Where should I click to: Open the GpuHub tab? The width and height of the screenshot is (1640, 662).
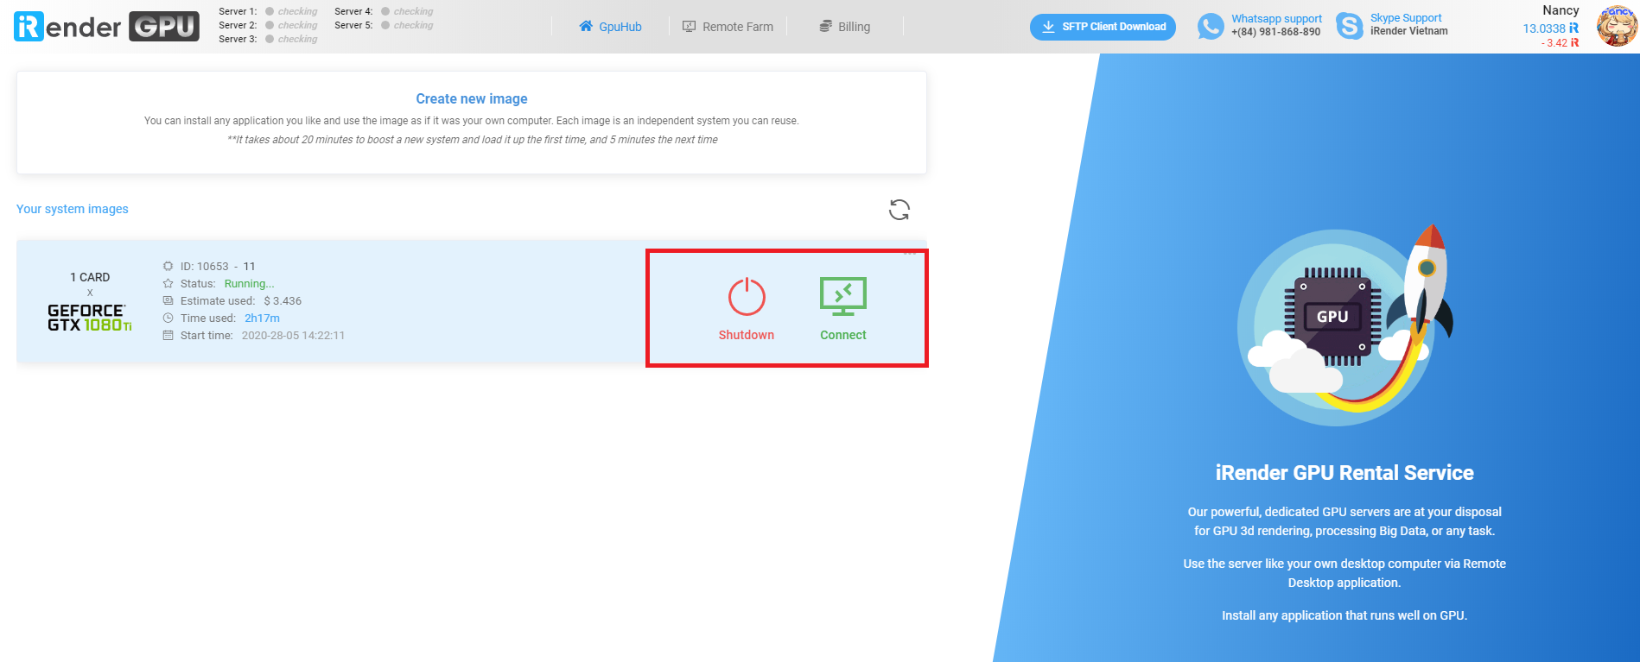pos(610,27)
